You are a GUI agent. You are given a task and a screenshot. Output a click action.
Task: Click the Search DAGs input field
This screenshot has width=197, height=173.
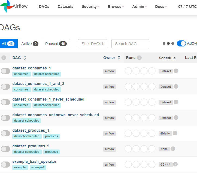point(130,44)
